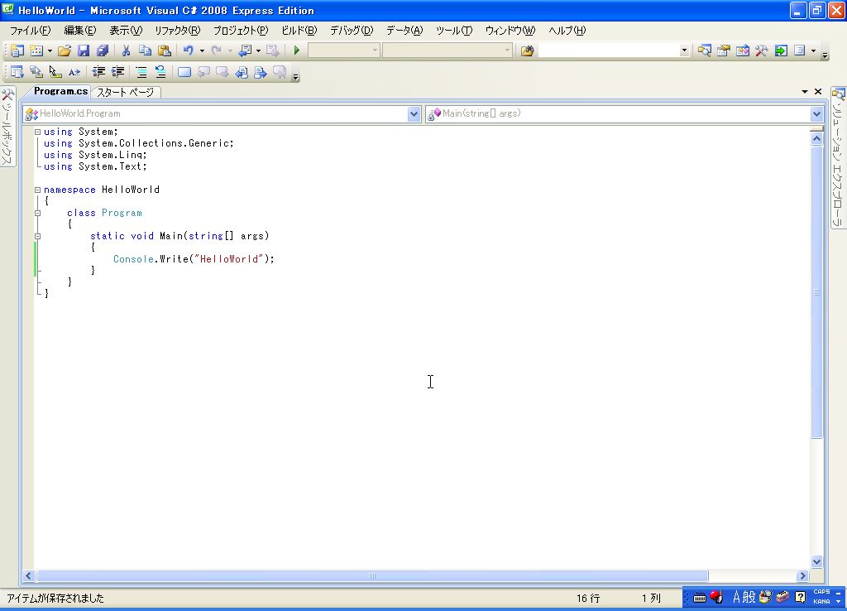Viewport: 847px width, 611px height.
Task: Open the Object Browser icon
Action: tap(743, 51)
